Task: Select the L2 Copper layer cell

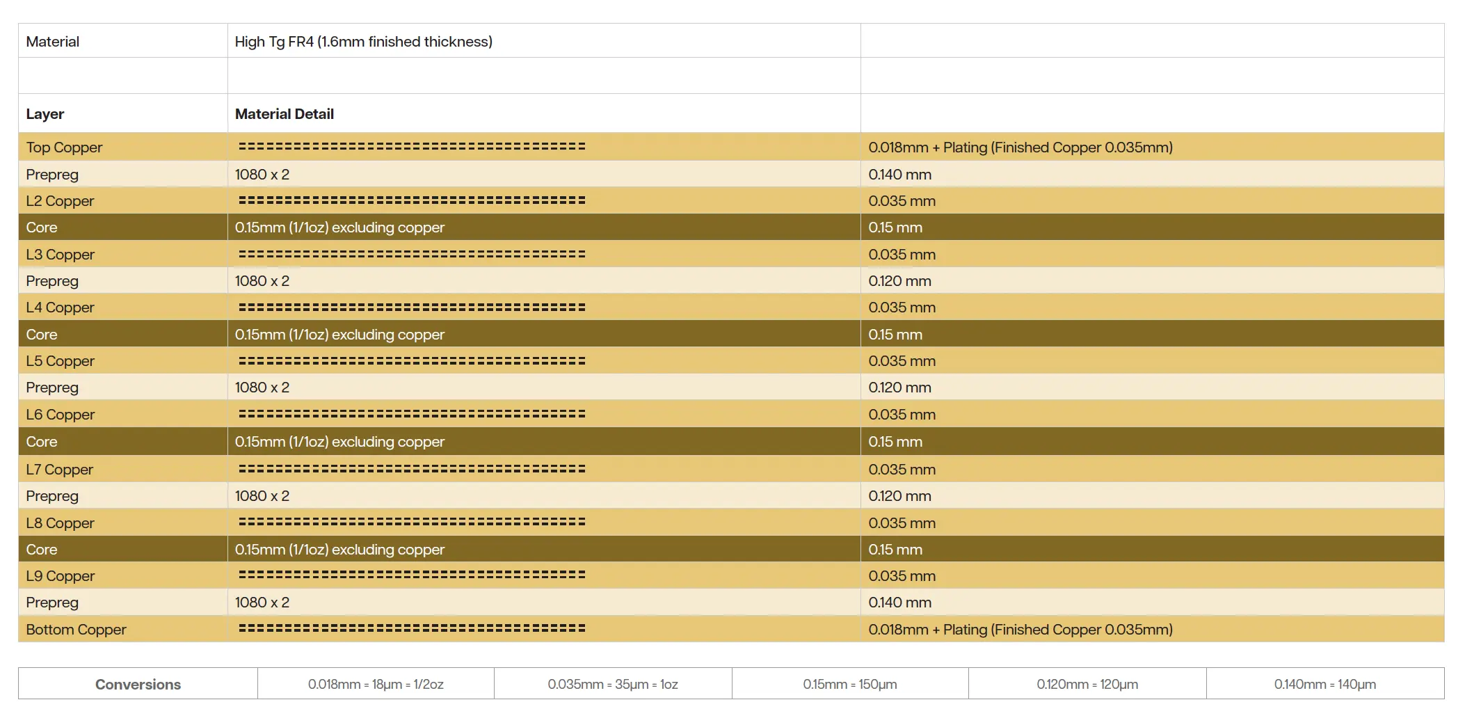Action: tap(60, 201)
